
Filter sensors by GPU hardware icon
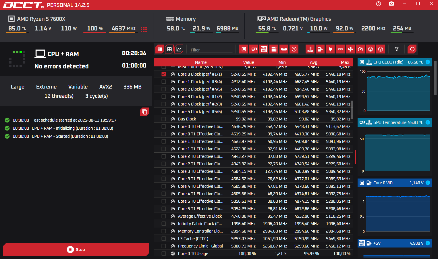pos(254,49)
